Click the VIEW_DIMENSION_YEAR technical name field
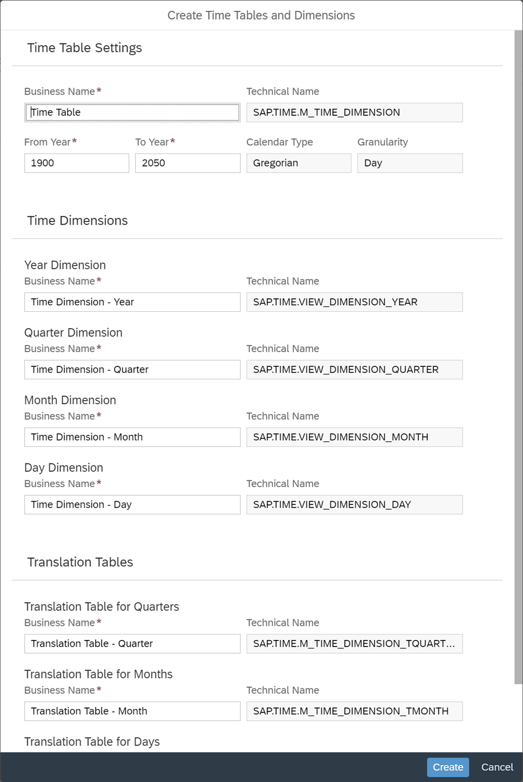Image resolution: width=523 pixels, height=782 pixels. click(x=354, y=302)
